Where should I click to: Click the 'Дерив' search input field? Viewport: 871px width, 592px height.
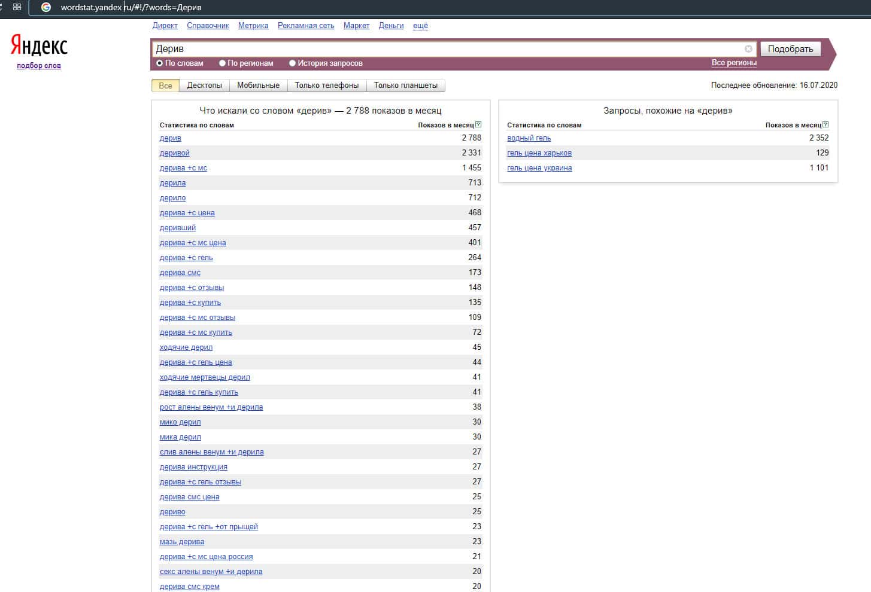443,49
